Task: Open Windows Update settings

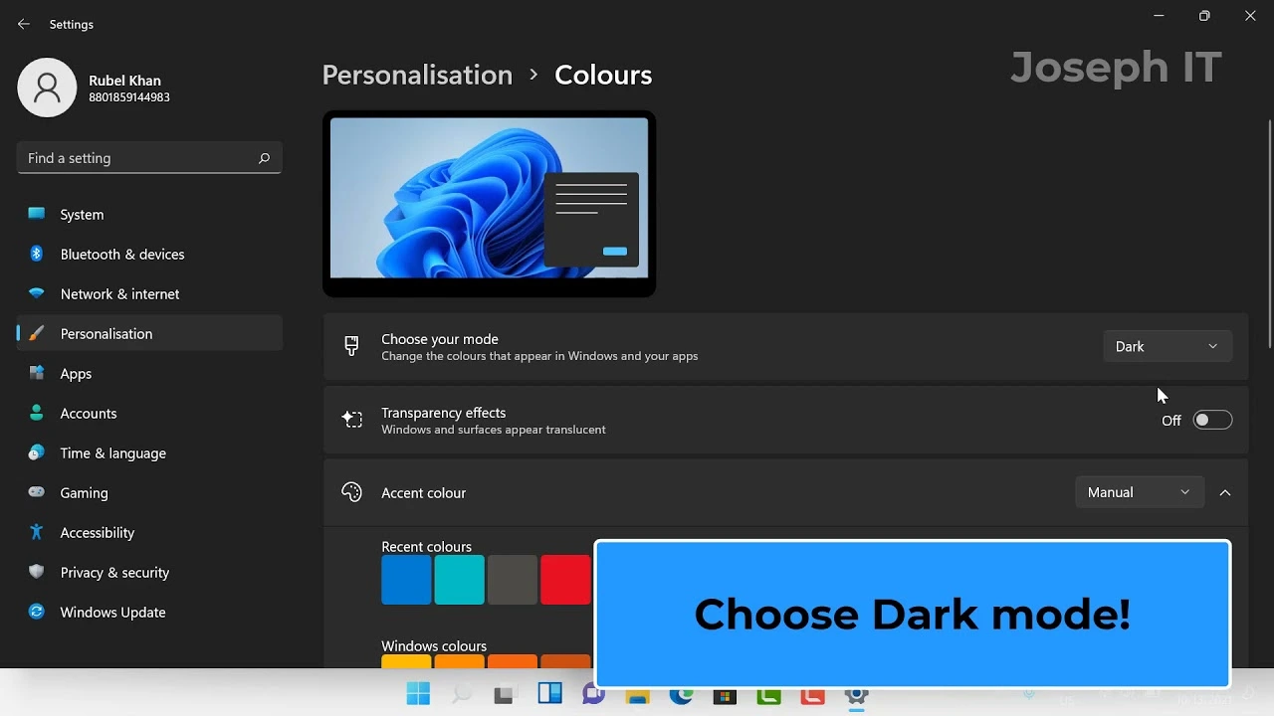Action: (x=149, y=612)
